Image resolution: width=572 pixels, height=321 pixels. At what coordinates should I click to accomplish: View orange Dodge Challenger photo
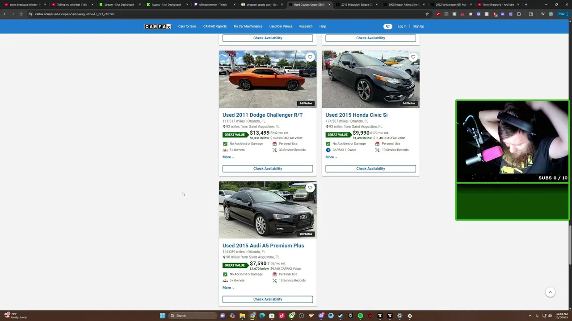268,79
